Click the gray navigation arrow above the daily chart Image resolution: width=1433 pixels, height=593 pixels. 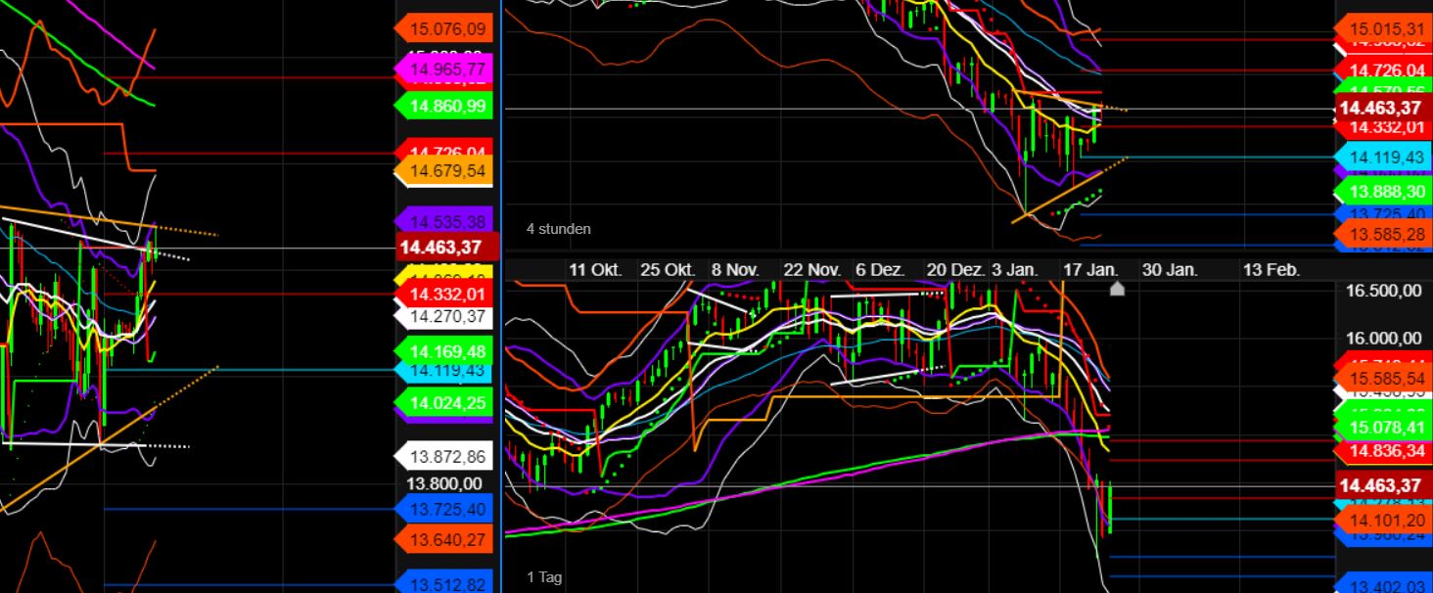click(1117, 288)
